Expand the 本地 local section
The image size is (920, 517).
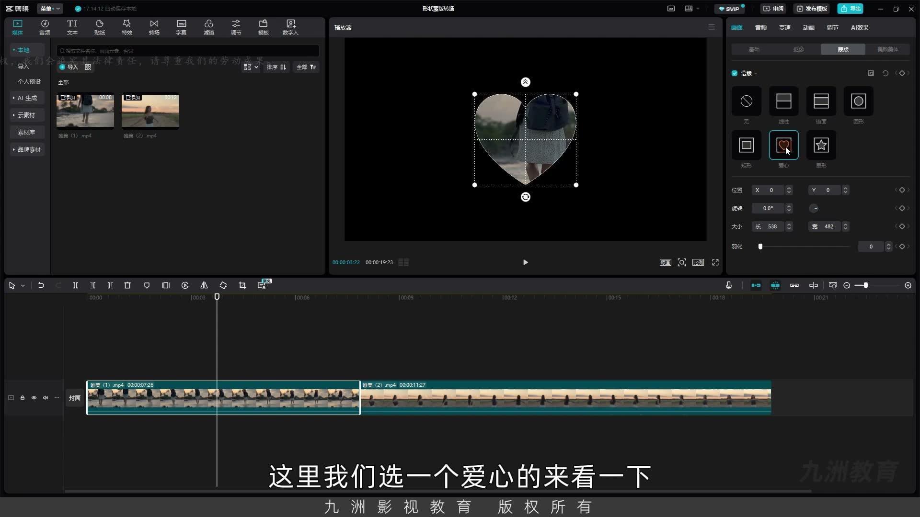click(27, 50)
